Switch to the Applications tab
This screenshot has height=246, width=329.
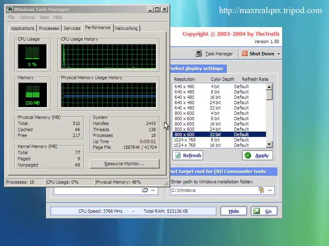coord(23,28)
